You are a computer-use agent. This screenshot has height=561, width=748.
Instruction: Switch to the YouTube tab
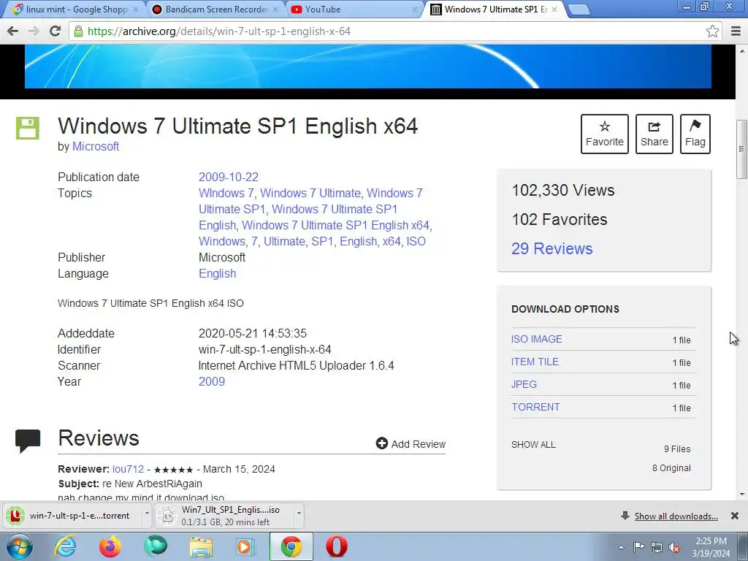[356, 9]
